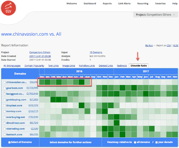Check the dinodirect.com domain checkbox
Screen dimensions: 179x148
[x=4, y=123]
